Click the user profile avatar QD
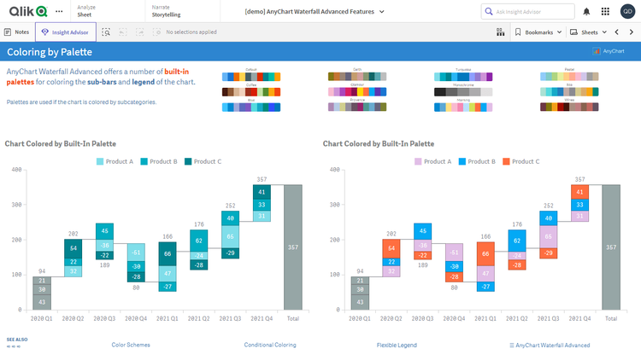The width and height of the screenshot is (641, 360). pos(626,12)
